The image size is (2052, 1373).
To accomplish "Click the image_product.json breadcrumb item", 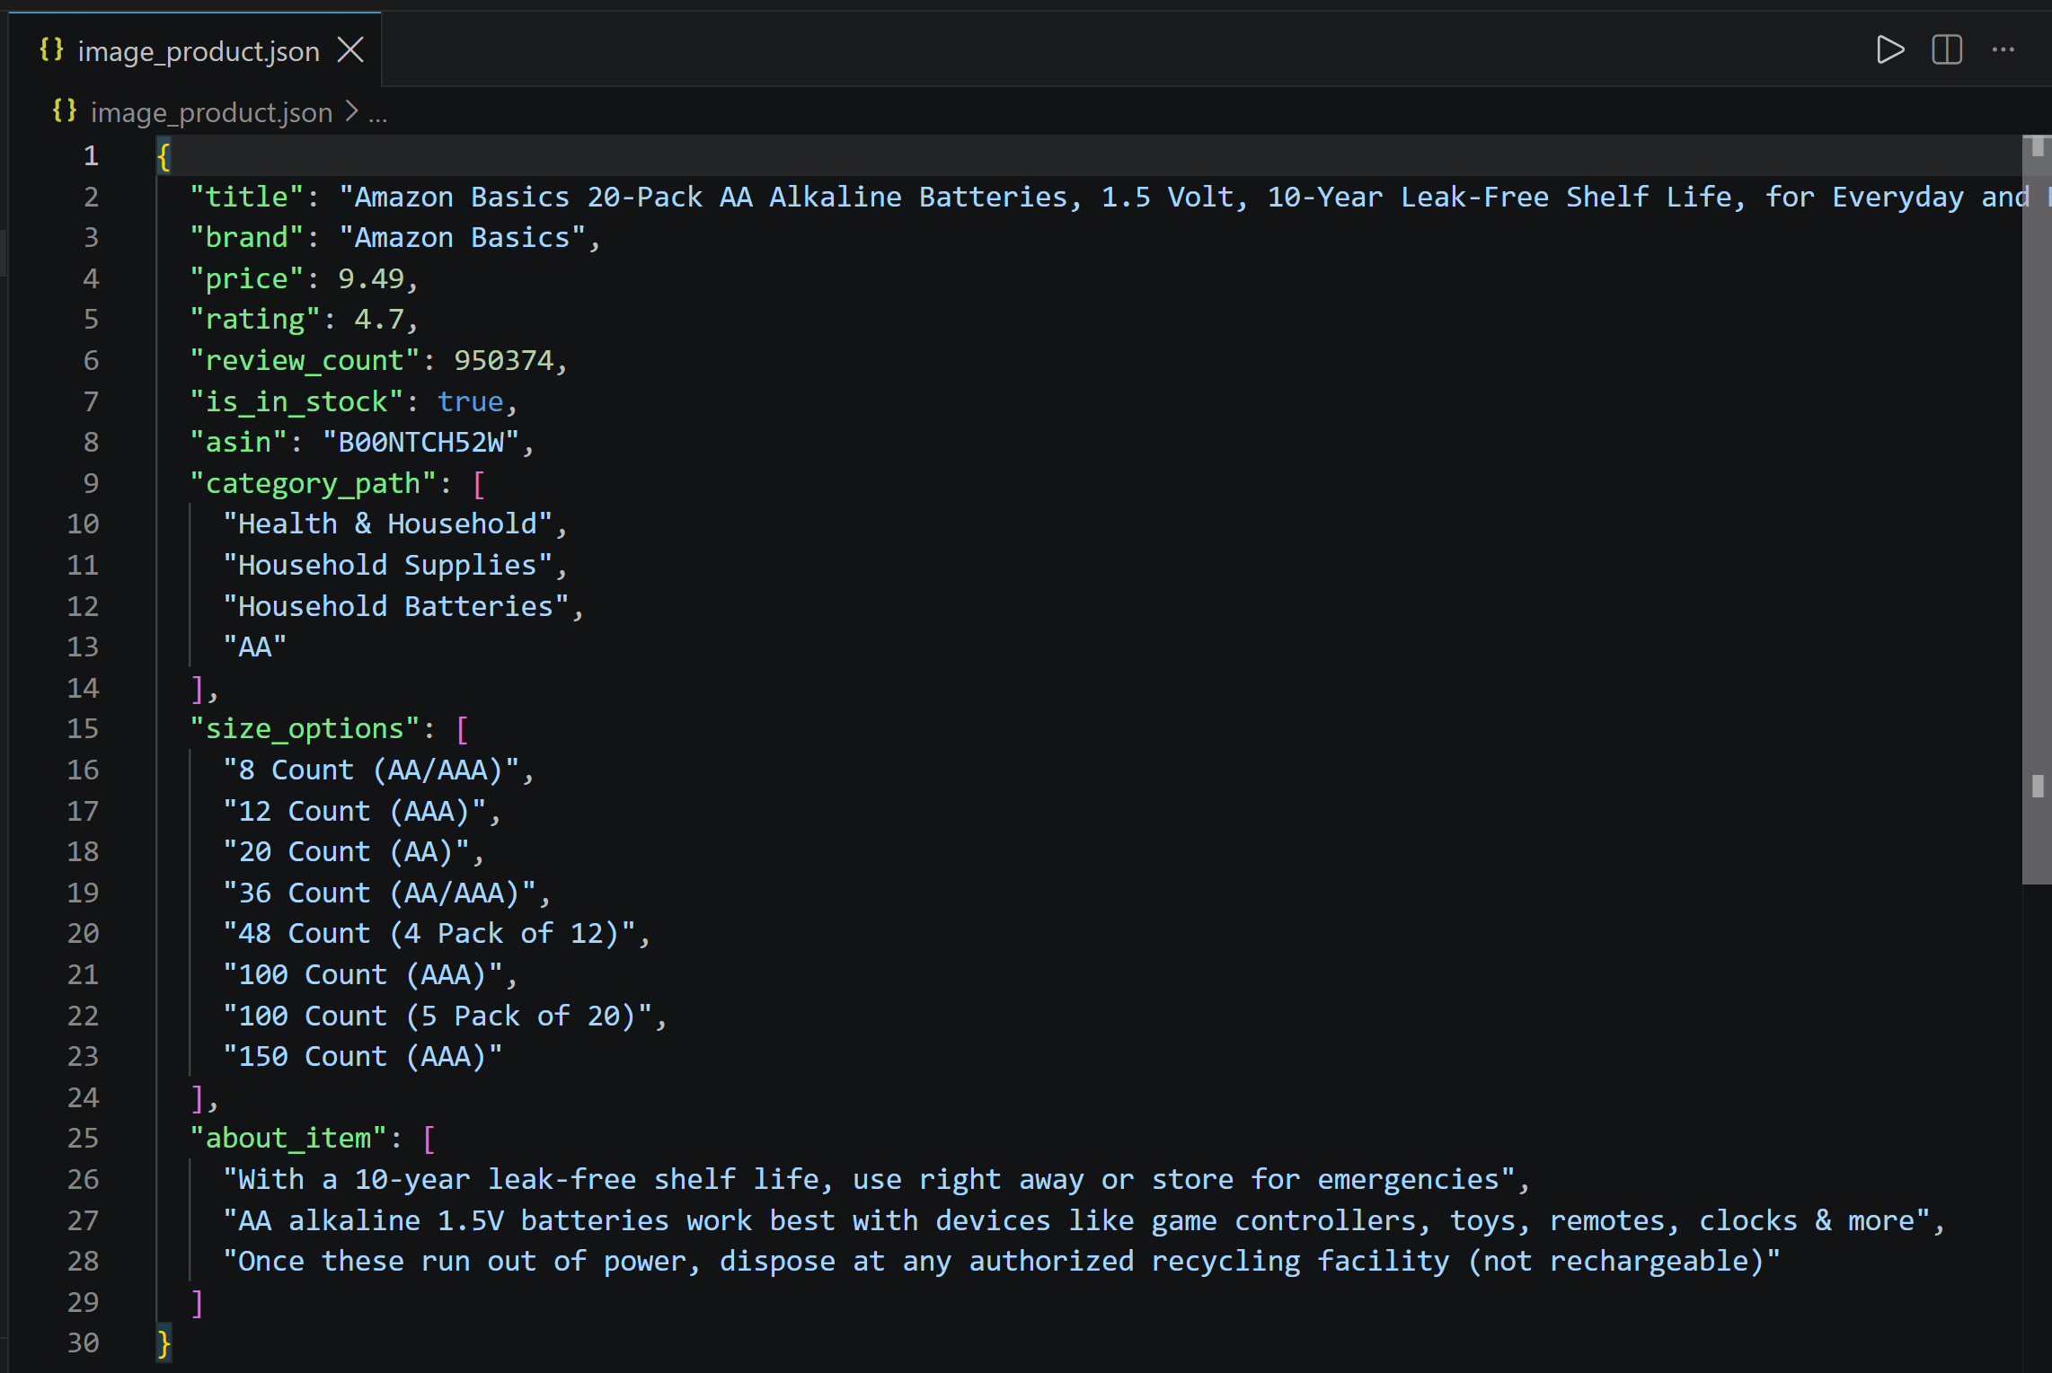I will [x=212, y=112].
